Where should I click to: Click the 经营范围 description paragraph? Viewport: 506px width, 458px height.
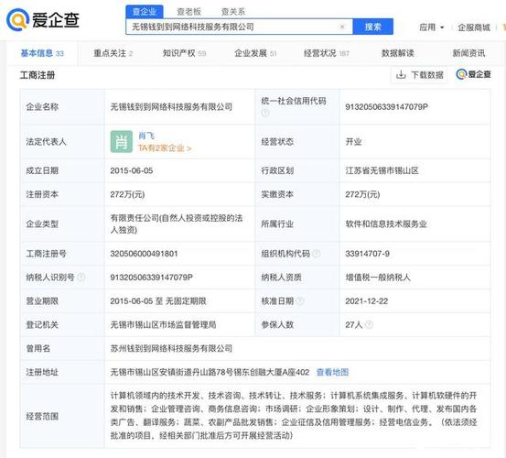coord(294,416)
